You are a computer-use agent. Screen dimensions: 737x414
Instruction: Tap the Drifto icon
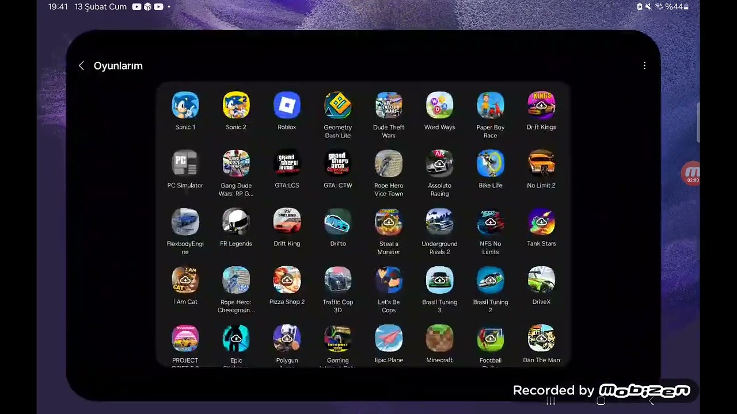[x=337, y=222]
